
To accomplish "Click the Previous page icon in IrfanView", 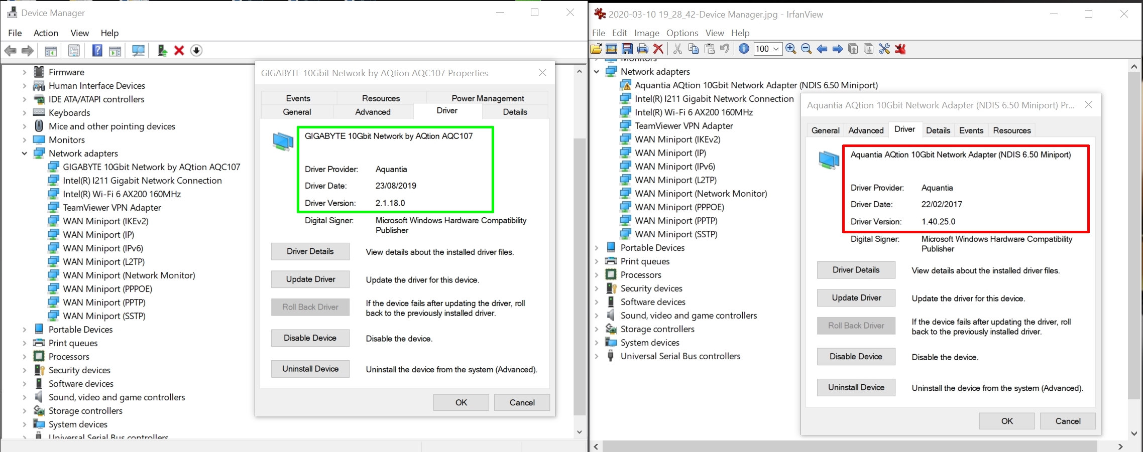I will (853, 49).
